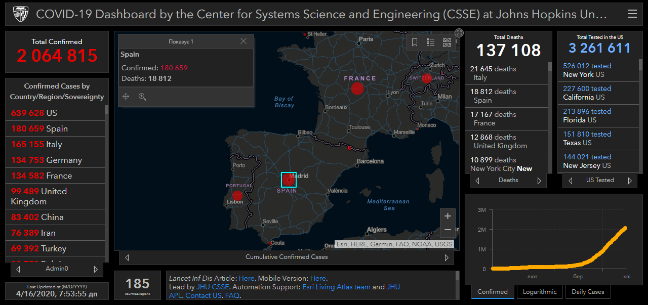Open the basemap gallery grid tool
The height and width of the screenshot is (305, 648).
447,42
